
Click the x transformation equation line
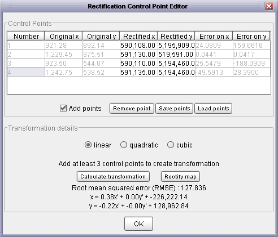(x=138, y=197)
